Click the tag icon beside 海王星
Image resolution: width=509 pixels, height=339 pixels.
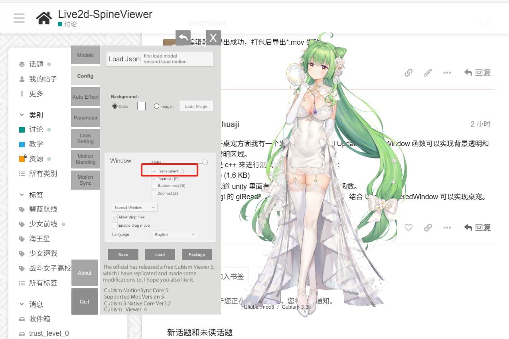tap(22, 239)
